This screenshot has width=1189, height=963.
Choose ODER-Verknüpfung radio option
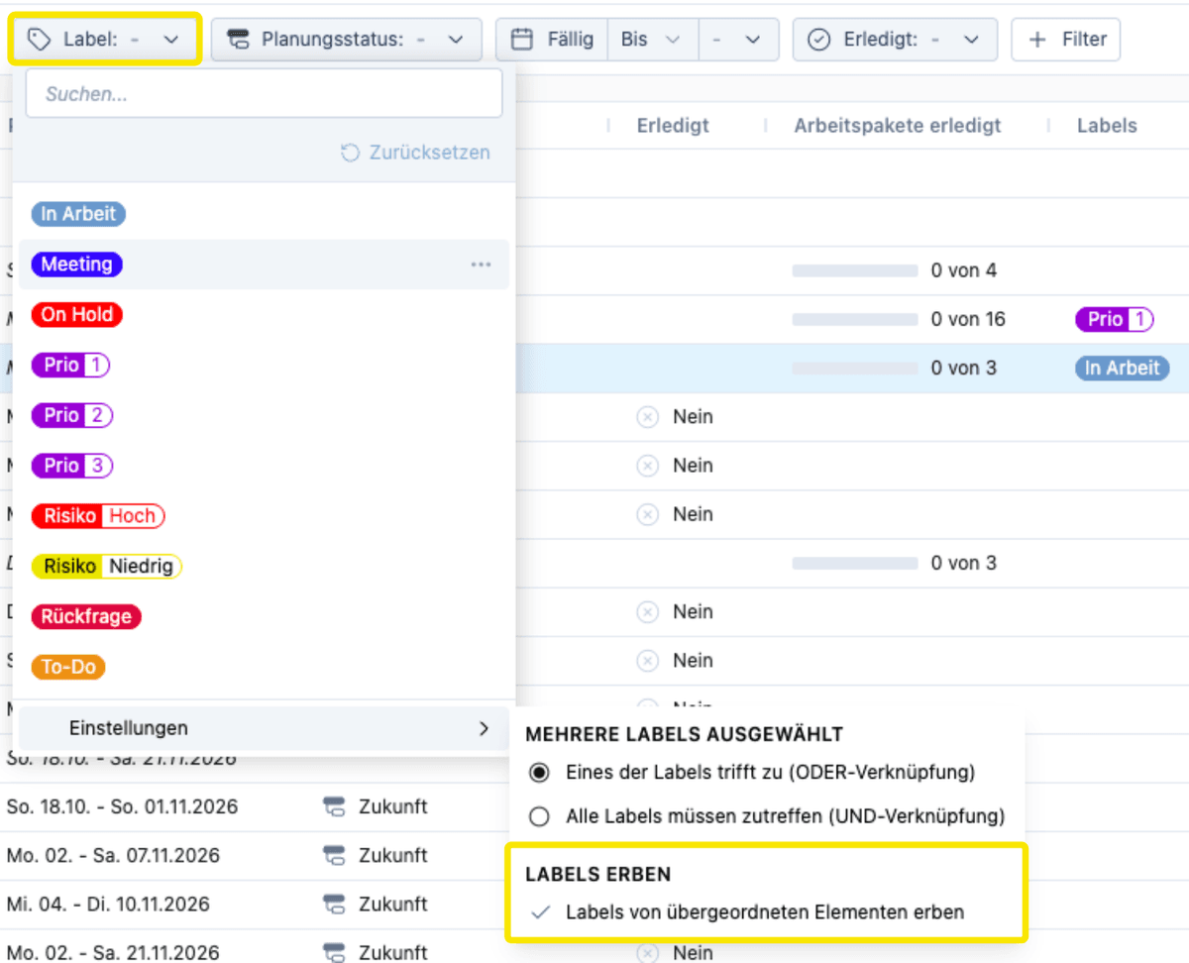pyautogui.click(x=539, y=772)
